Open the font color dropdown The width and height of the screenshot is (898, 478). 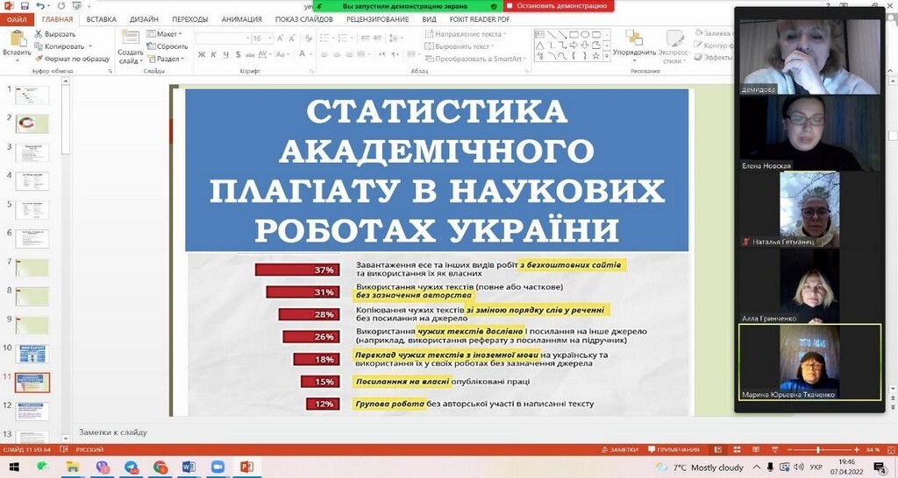(310, 54)
